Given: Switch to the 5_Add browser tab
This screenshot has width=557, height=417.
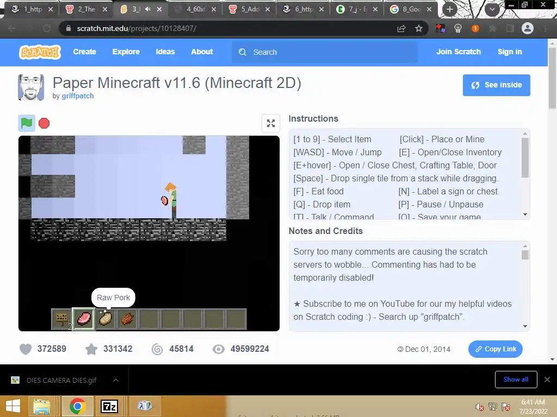Looking at the screenshot, I should click(249, 9).
